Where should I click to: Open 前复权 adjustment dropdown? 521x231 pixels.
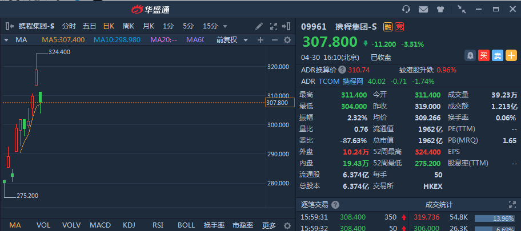[232, 40]
